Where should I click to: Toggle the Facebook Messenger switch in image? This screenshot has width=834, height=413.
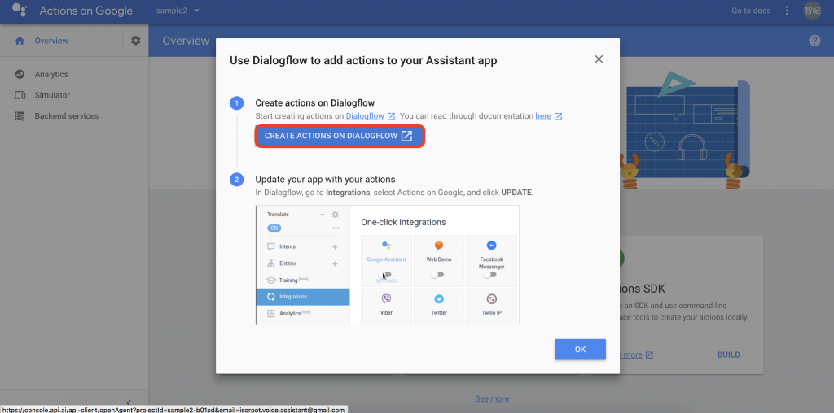click(x=489, y=275)
